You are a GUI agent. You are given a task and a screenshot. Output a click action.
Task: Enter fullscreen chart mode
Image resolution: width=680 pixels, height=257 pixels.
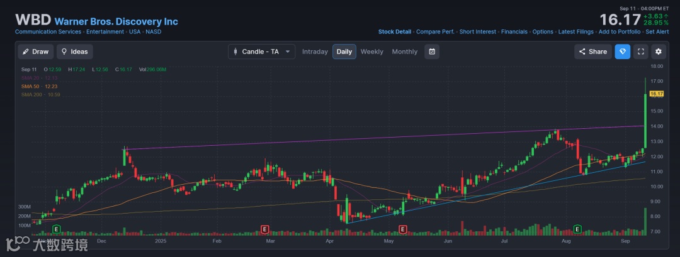pos(640,52)
